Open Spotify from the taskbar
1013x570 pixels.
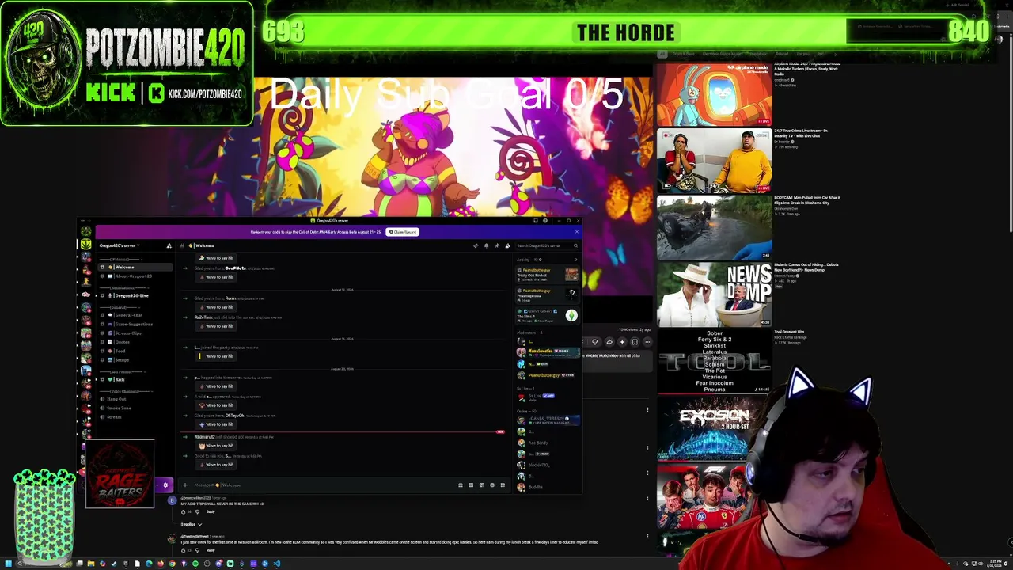[x=195, y=564]
